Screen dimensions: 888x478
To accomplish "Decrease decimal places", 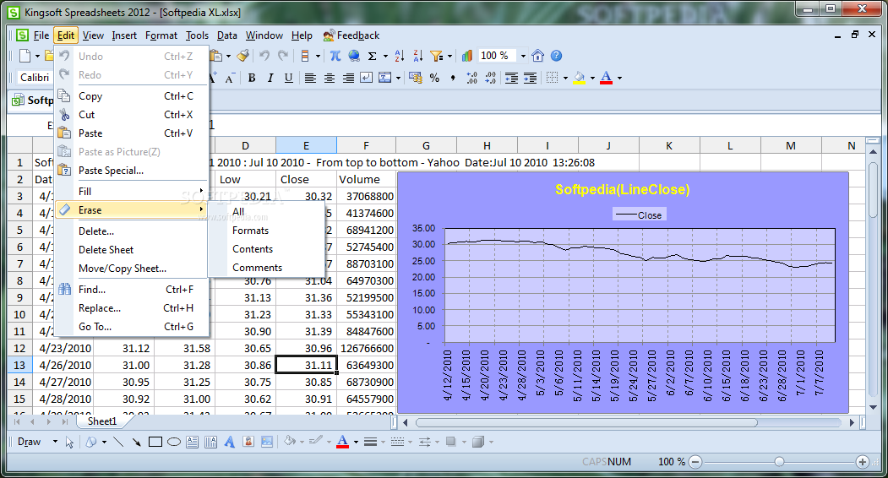I will (x=490, y=78).
